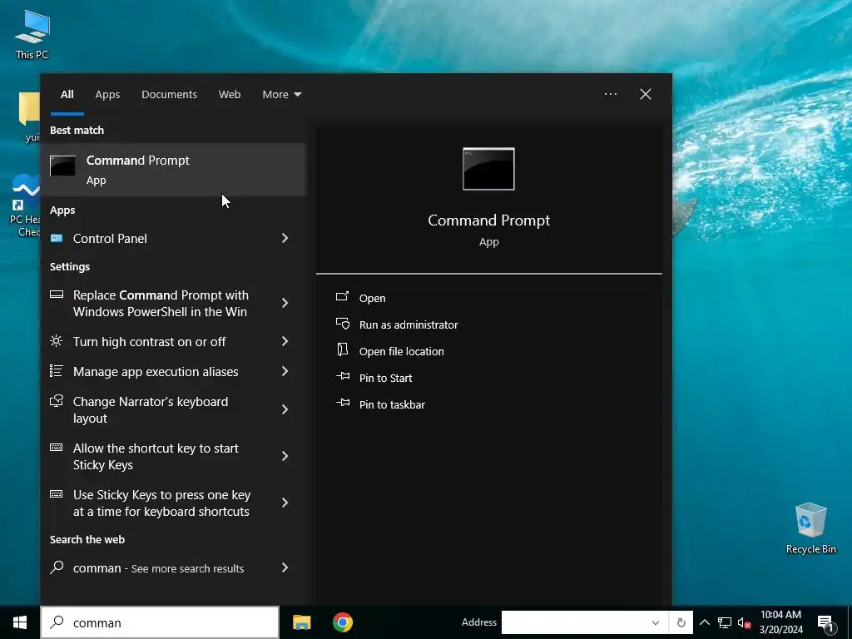Image resolution: width=852 pixels, height=639 pixels.
Task: Click the app execution aliases list icon
Action: pyautogui.click(x=56, y=371)
